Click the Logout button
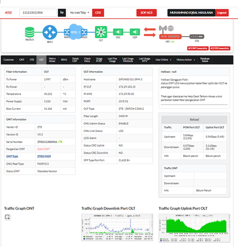This screenshot has height=247, width=238. point(222,13)
